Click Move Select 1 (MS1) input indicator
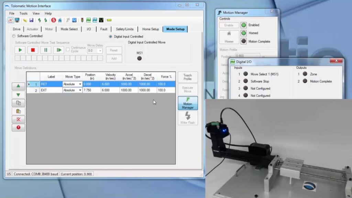Image resolution: width=352 pixels, height=198 pixels. pyautogui.click(x=245, y=74)
